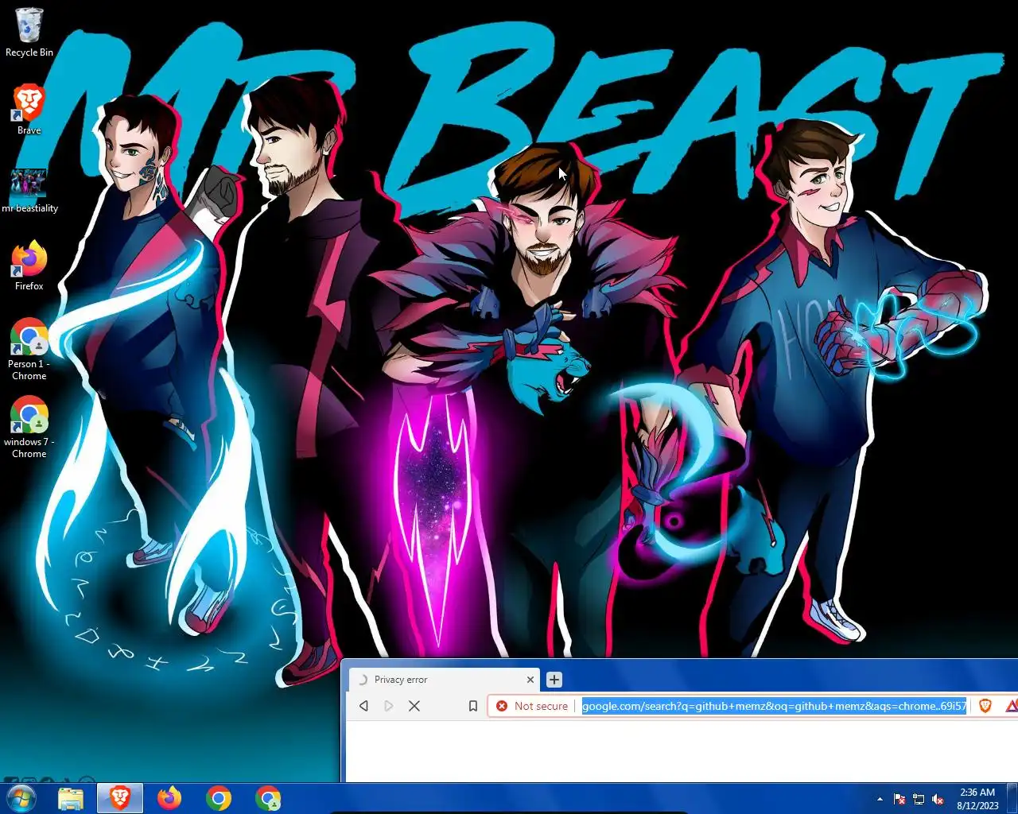Open Person 1 - Chrome desktop shortcut
1018x814 pixels.
coord(29,350)
